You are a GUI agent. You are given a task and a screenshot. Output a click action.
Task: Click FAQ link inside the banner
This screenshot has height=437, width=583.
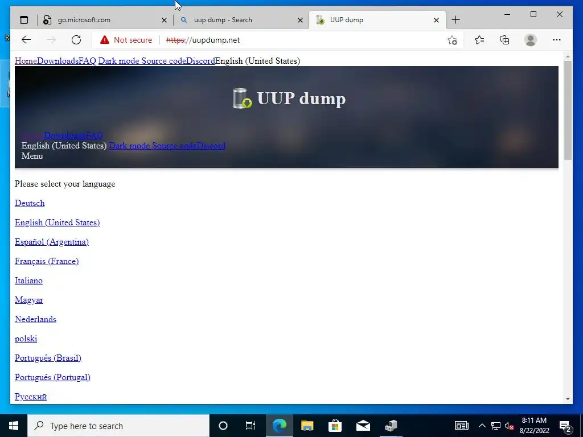94,135
